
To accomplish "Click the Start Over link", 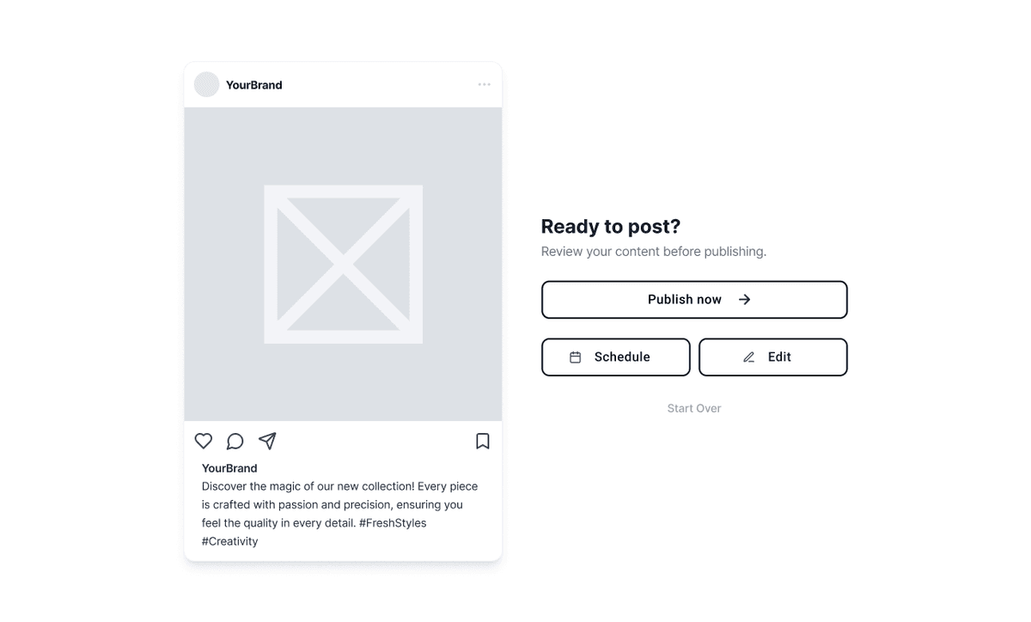I will click(694, 408).
